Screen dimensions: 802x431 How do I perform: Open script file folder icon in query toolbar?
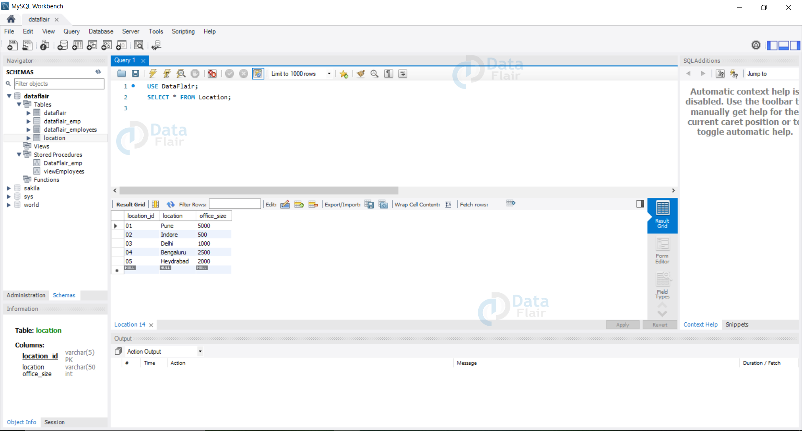122,74
